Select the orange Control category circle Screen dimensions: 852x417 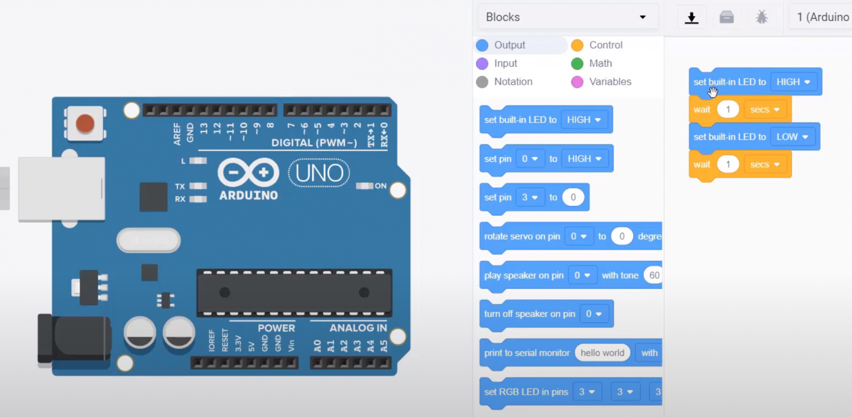(577, 45)
